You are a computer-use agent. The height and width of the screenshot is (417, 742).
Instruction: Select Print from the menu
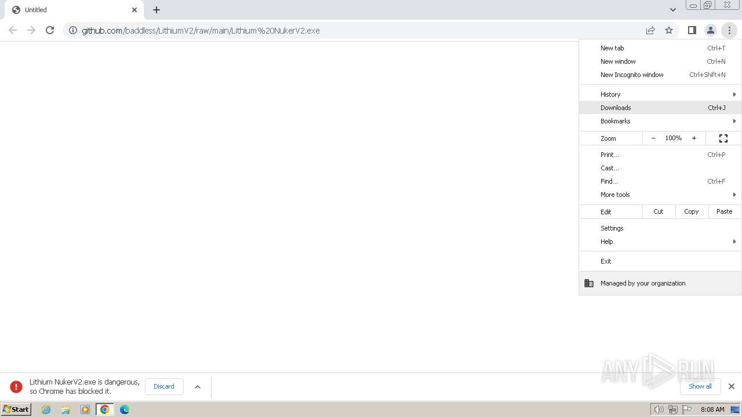(660, 155)
